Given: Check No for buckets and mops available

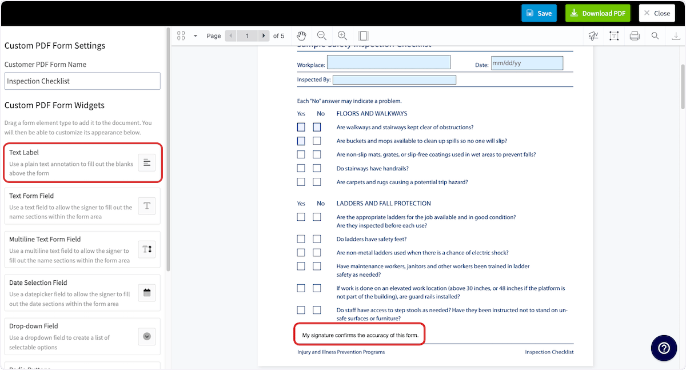Looking at the screenshot, I should click(x=317, y=141).
